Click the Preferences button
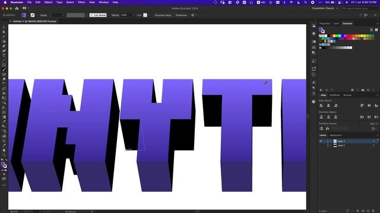Viewport: 380px width, 213px height. pyautogui.click(x=181, y=15)
